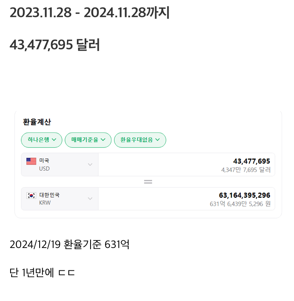Open the 하나은행 bank selector
The height and width of the screenshot is (301, 294).
[x=42, y=140]
